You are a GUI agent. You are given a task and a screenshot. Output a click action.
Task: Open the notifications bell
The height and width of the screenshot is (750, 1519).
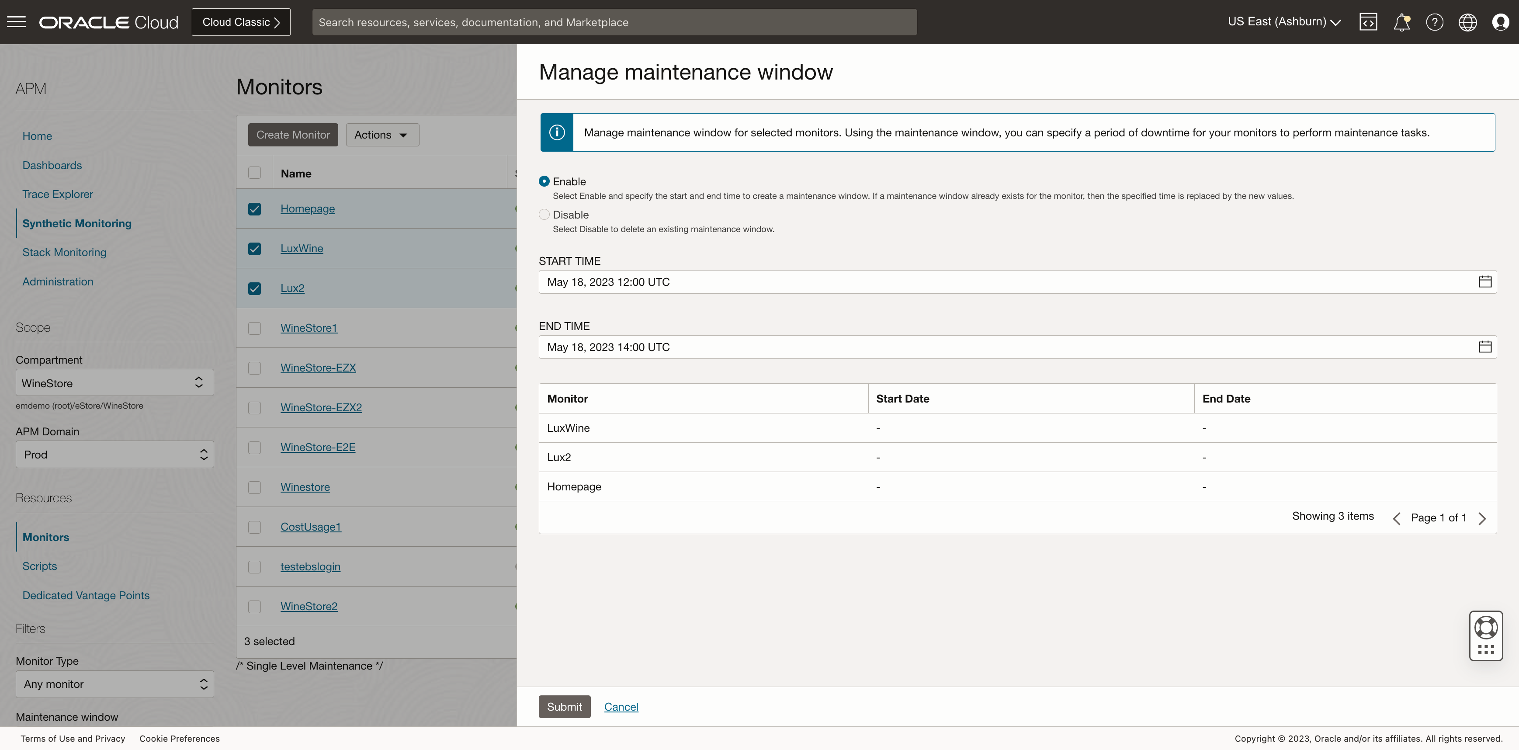[x=1401, y=22]
